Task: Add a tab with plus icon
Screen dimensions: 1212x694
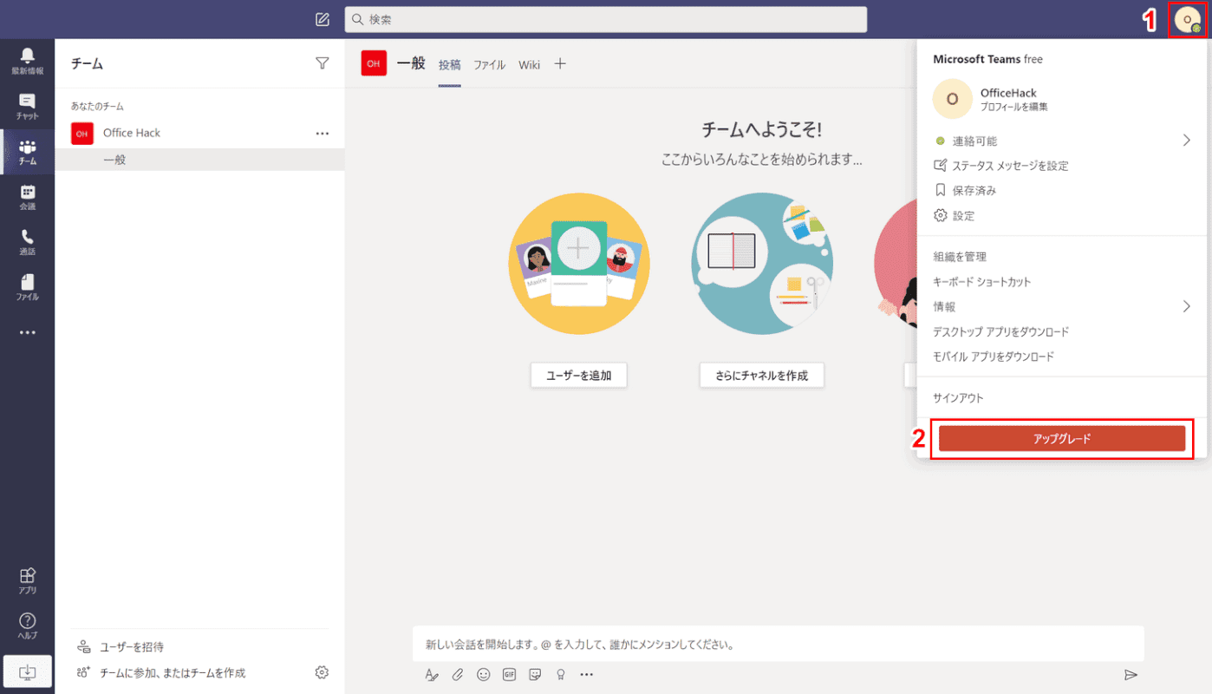Action: click(560, 63)
